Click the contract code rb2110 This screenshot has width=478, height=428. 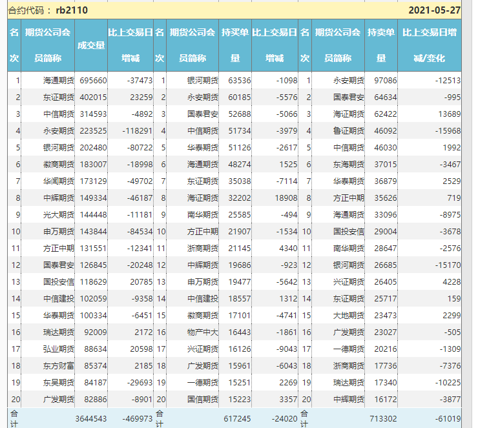pyautogui.click(x=72, y=10)
